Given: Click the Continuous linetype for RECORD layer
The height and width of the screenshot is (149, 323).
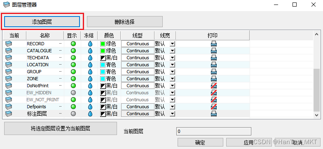Looking at the screenshot, I should point(138,44).
